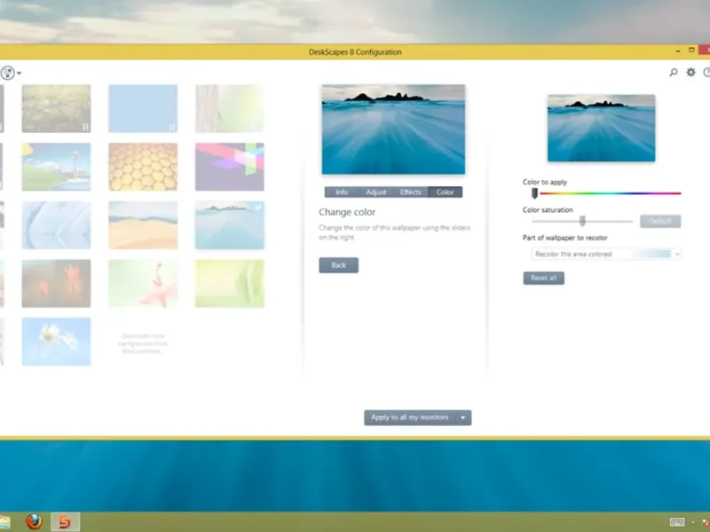Click the help question mark icon
The image size is (710, 532).
pyautogui.click(x=706, y=73)
